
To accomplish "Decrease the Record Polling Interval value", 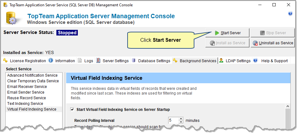I will [x=181, y=122].
